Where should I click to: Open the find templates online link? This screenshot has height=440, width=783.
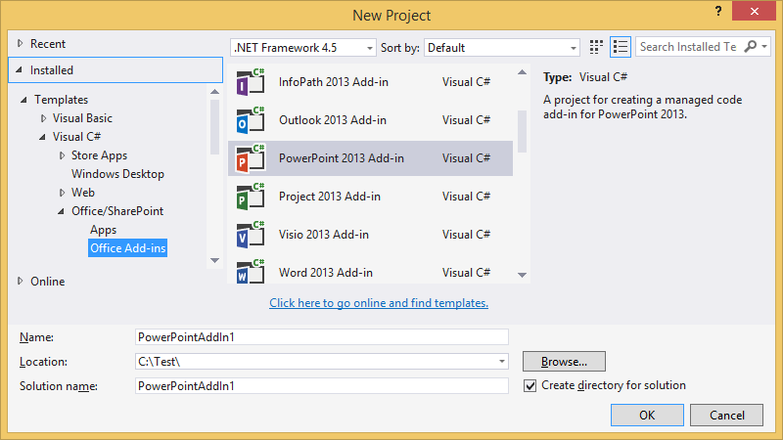pos(379,303)
